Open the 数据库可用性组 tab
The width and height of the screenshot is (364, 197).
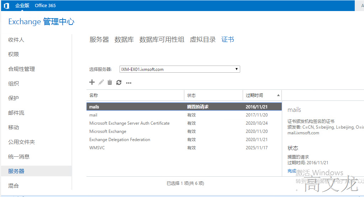(162, 40)
